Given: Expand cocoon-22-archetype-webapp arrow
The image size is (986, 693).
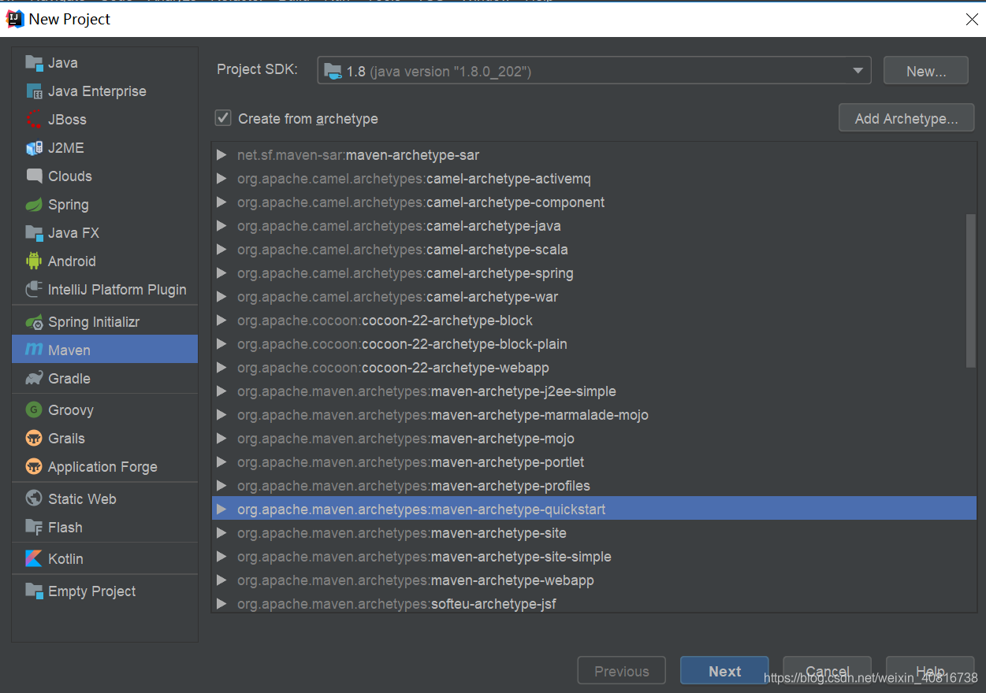Looking at the screenshot, I should (x=221, y=368).
